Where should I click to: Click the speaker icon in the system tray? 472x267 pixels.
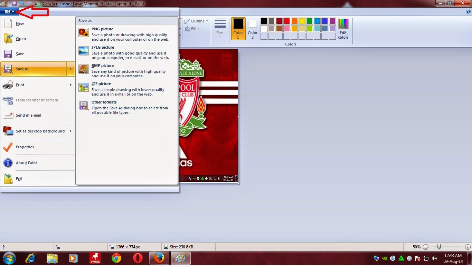click(x=434, y=258)
